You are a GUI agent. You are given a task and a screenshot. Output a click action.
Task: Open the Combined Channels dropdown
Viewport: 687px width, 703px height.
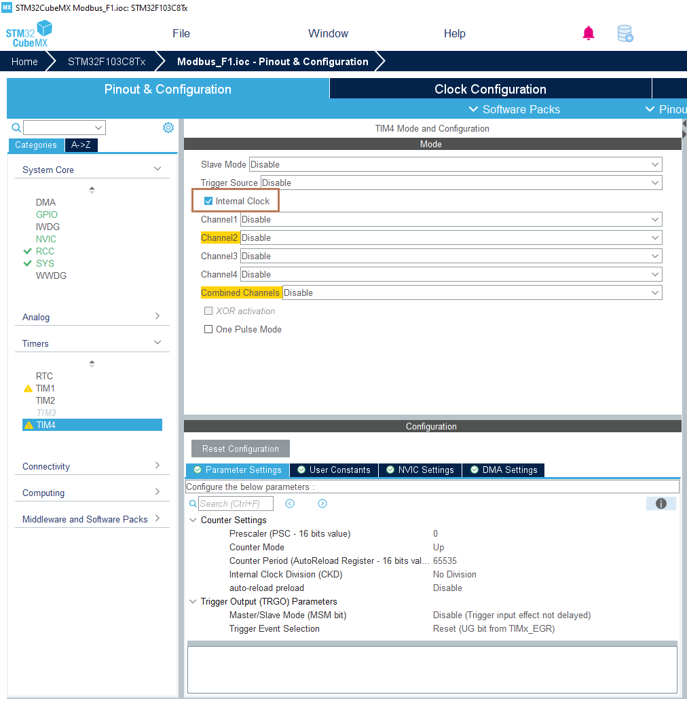pyautogui.click(x=472, y=292)
